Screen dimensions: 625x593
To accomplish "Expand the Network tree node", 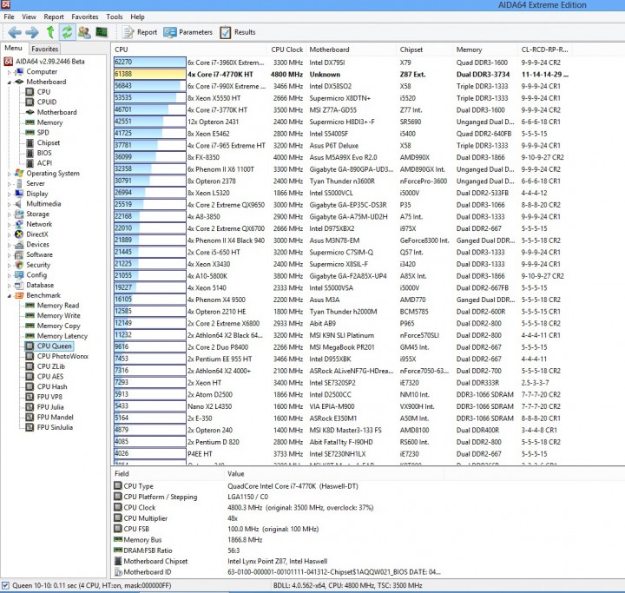I will click(10, 225).
